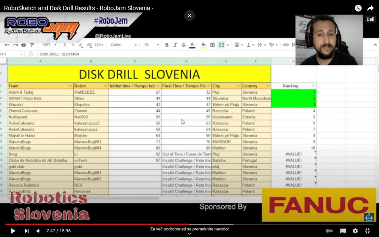This screenshot has width=379, height=237.
Task: Click the channel watermark robot icon
Action: tap(369, 217)
